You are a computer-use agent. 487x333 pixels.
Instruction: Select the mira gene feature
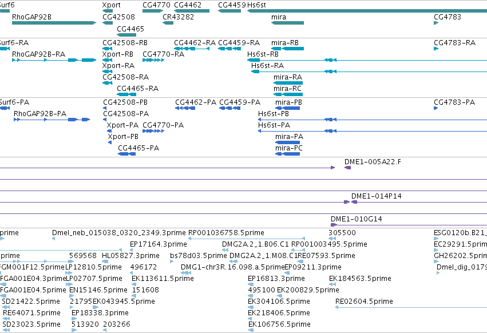coord(288,23)
